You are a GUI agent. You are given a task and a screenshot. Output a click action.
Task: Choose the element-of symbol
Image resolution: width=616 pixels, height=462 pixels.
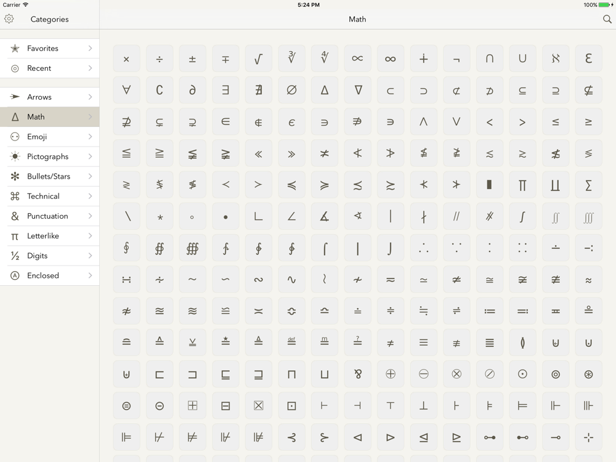tap(225, 122)
